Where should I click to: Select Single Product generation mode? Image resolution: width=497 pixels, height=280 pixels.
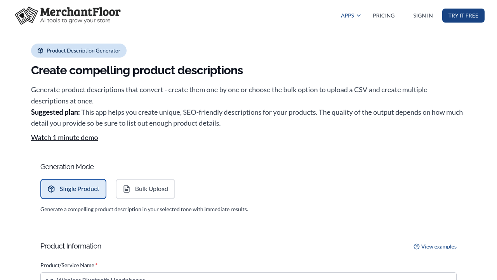click(73, 189)
